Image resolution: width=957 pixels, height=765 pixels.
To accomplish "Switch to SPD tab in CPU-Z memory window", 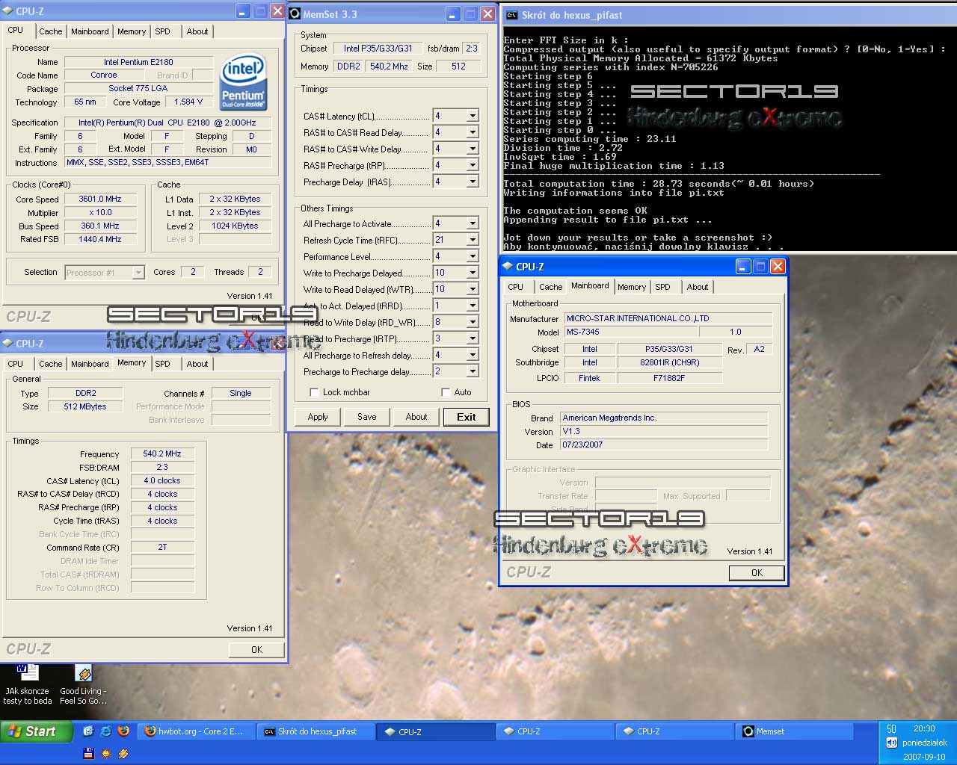I will point(163,364).
